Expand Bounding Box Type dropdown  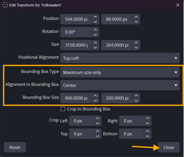click(x=176, y=72)
